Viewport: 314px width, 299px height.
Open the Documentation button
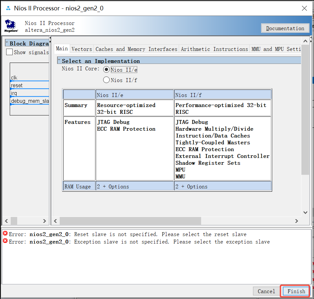pos(285,28)
